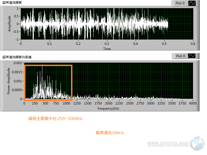
Task: Click the power amplitude tick label 0.001
Action: 18,81
